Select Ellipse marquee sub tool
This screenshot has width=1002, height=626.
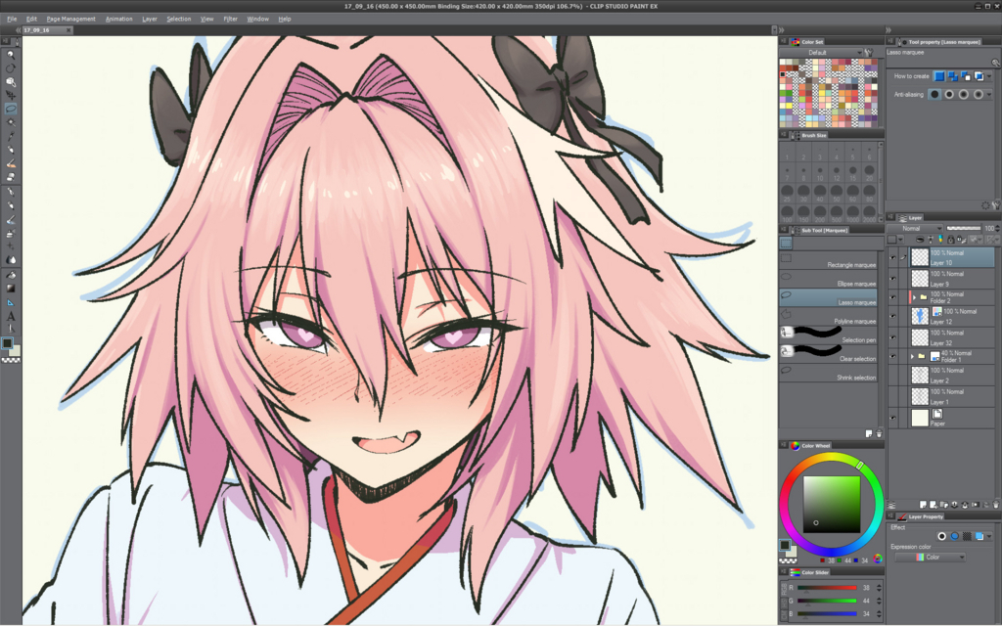point(828,279)
